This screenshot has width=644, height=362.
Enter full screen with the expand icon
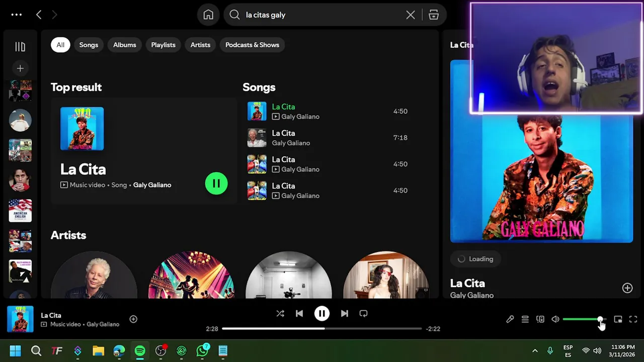click(633, 319)
